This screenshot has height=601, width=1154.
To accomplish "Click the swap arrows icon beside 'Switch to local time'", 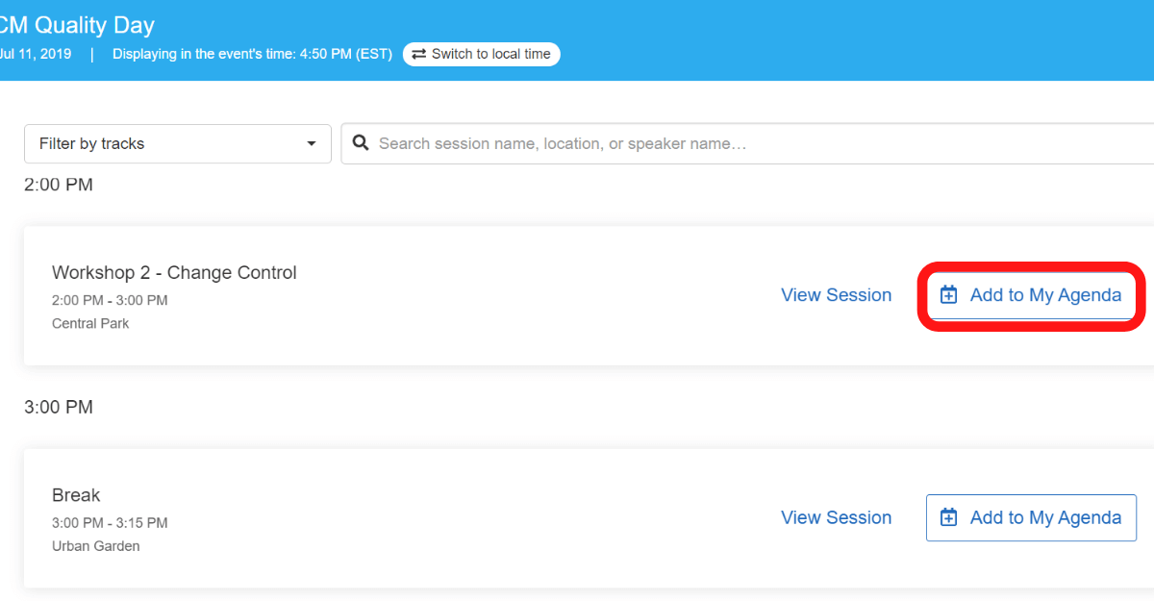I will [x=419, y=54].
